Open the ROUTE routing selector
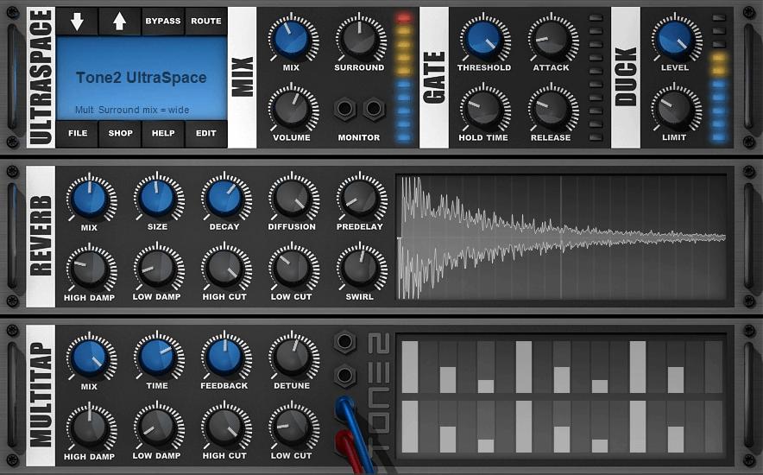The height and width of the screenshot is (475, 763). point(206,22)
